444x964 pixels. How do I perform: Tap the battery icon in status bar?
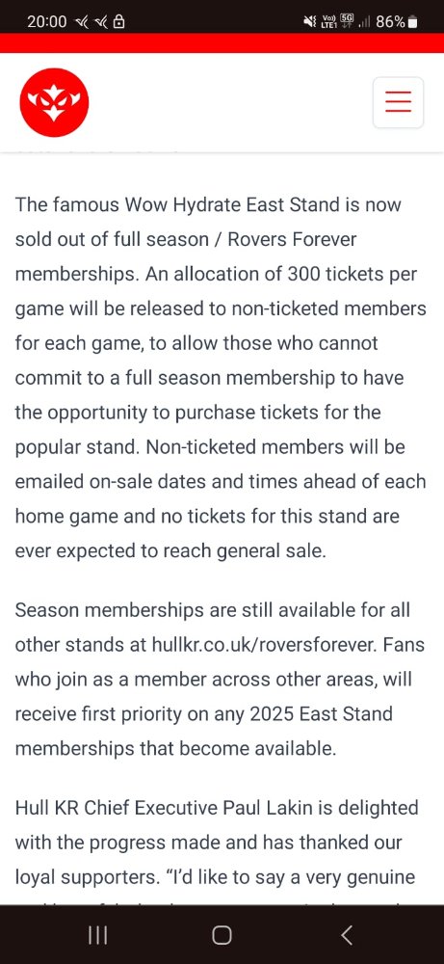tap(412, 22)
